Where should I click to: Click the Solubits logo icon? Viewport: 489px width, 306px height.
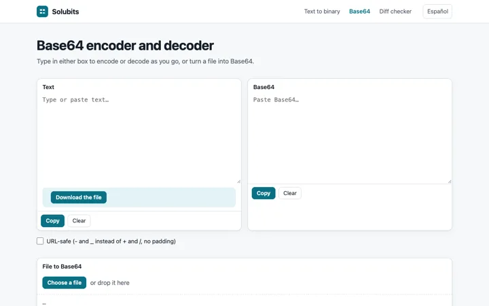coord(42,12)
